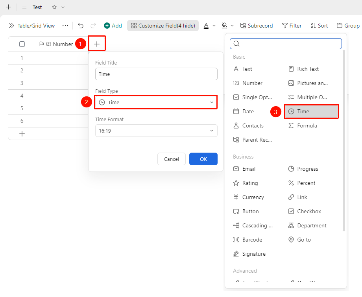Choose the Rating field type
Image resolution: width=362 pixels, height=297 pixels.
click(x=246, y=183)
